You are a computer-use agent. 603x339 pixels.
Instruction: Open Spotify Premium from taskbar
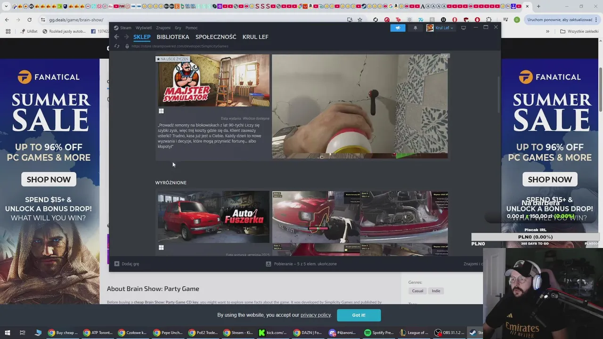pyautogui.click(x=379, y=332)
